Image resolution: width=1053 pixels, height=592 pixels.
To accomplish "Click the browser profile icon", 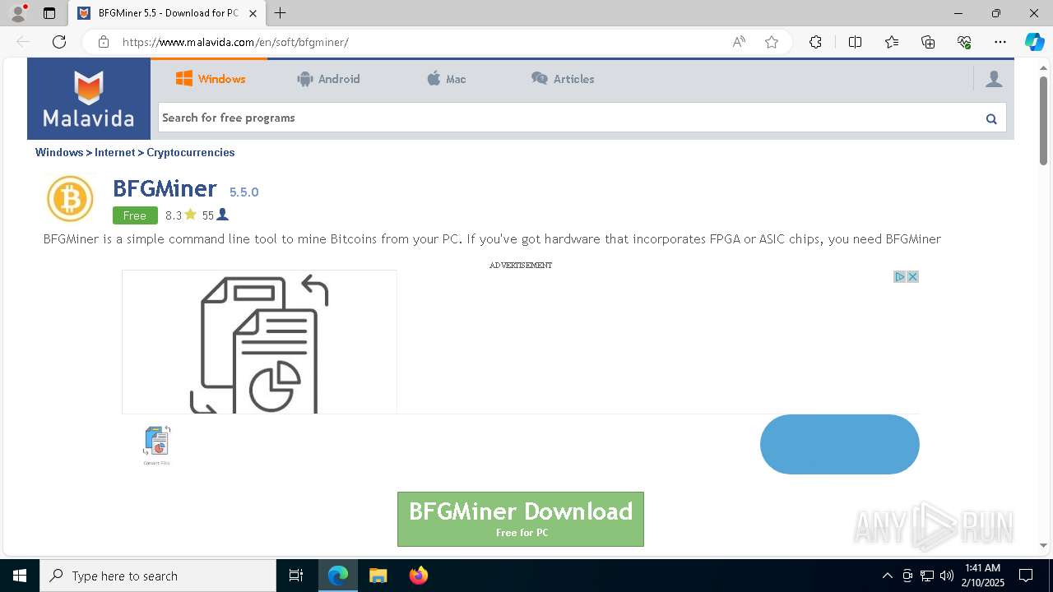I will (18, 13).
